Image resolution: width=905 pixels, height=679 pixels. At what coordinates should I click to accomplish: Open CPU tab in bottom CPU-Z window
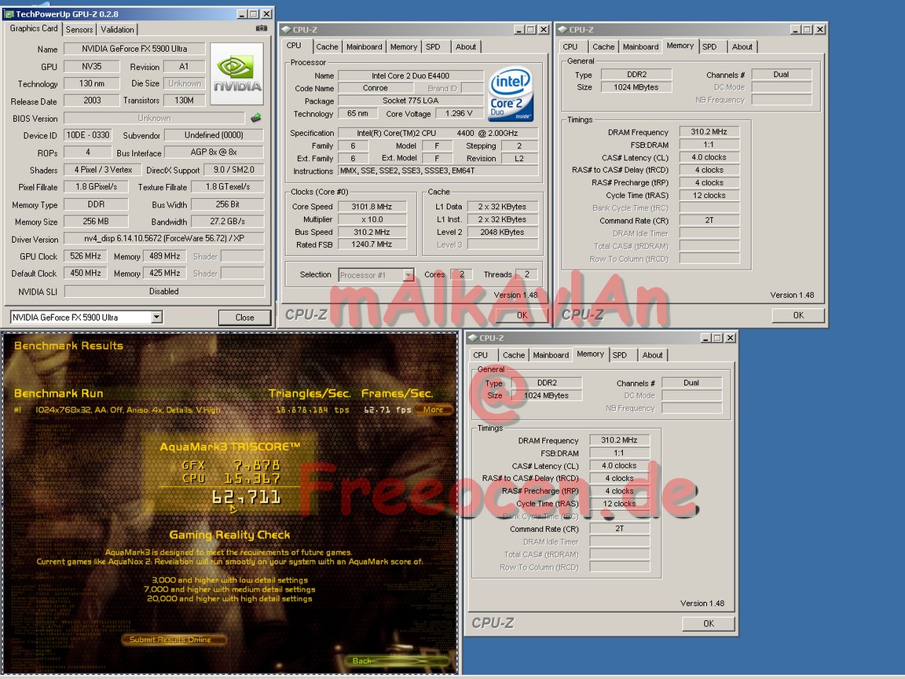coord(480,355)
